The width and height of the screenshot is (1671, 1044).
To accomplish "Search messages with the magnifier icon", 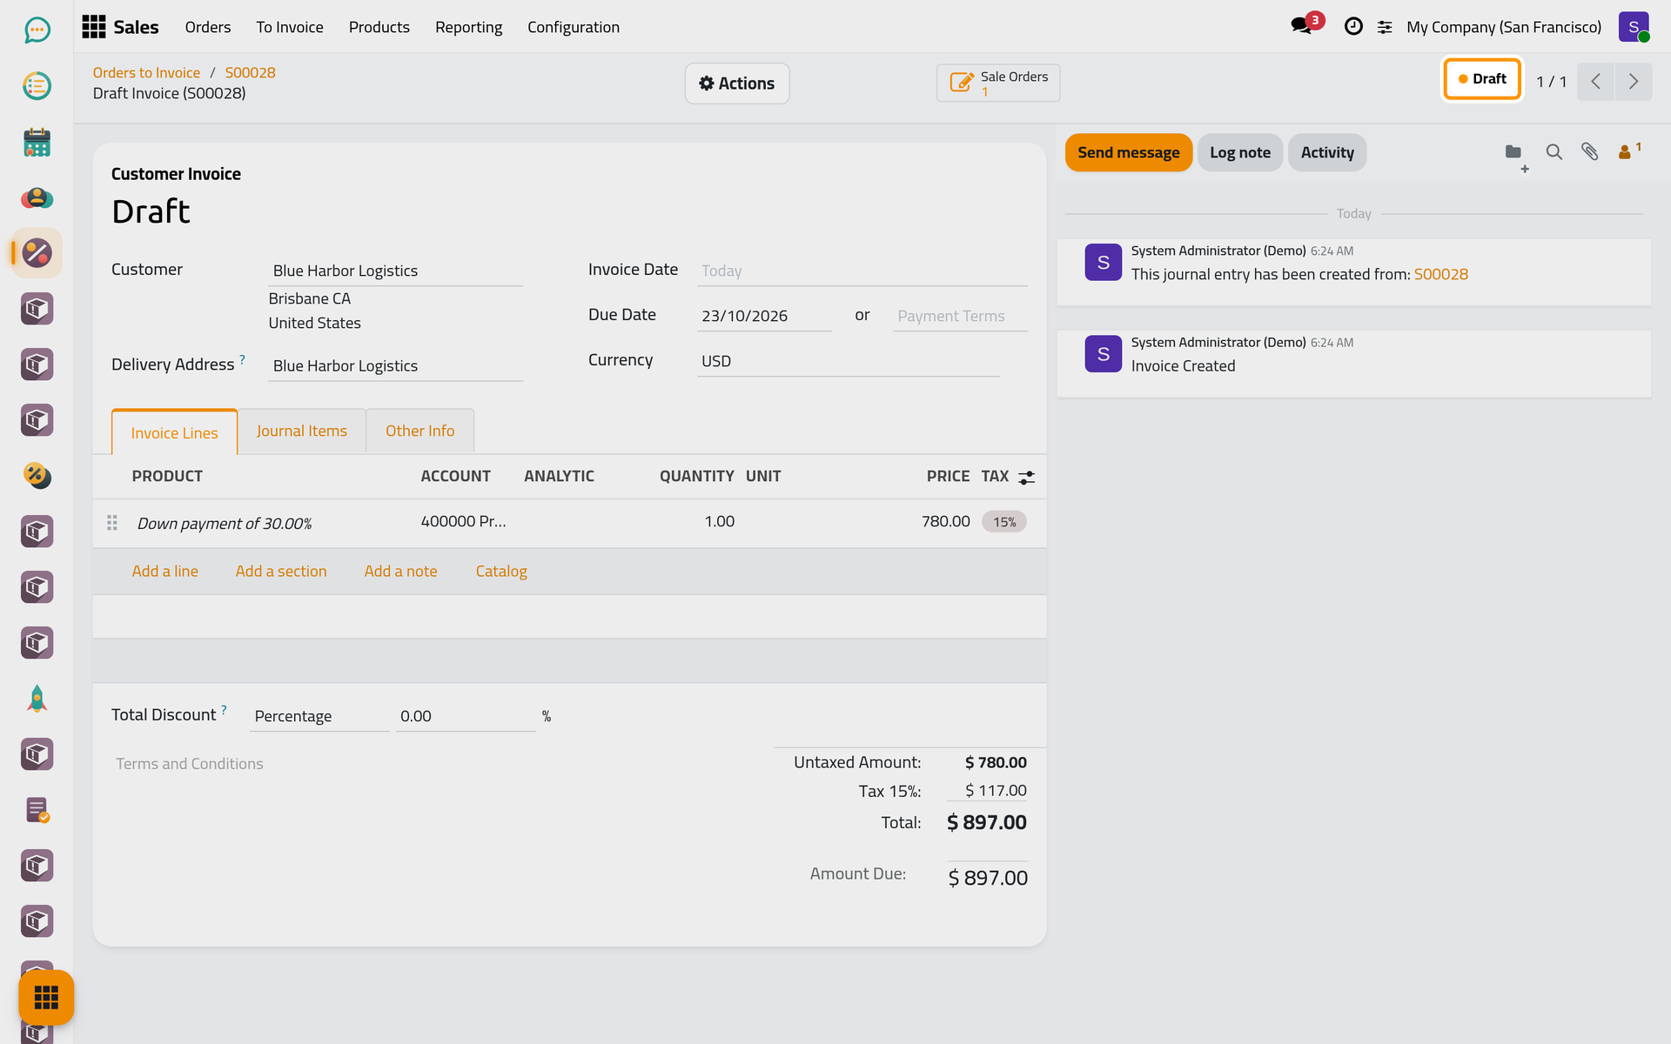I will click(x=1554, y=152).
